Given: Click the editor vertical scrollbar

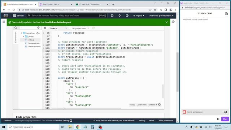Looking at the screenshot, I should tap(163, 91).
